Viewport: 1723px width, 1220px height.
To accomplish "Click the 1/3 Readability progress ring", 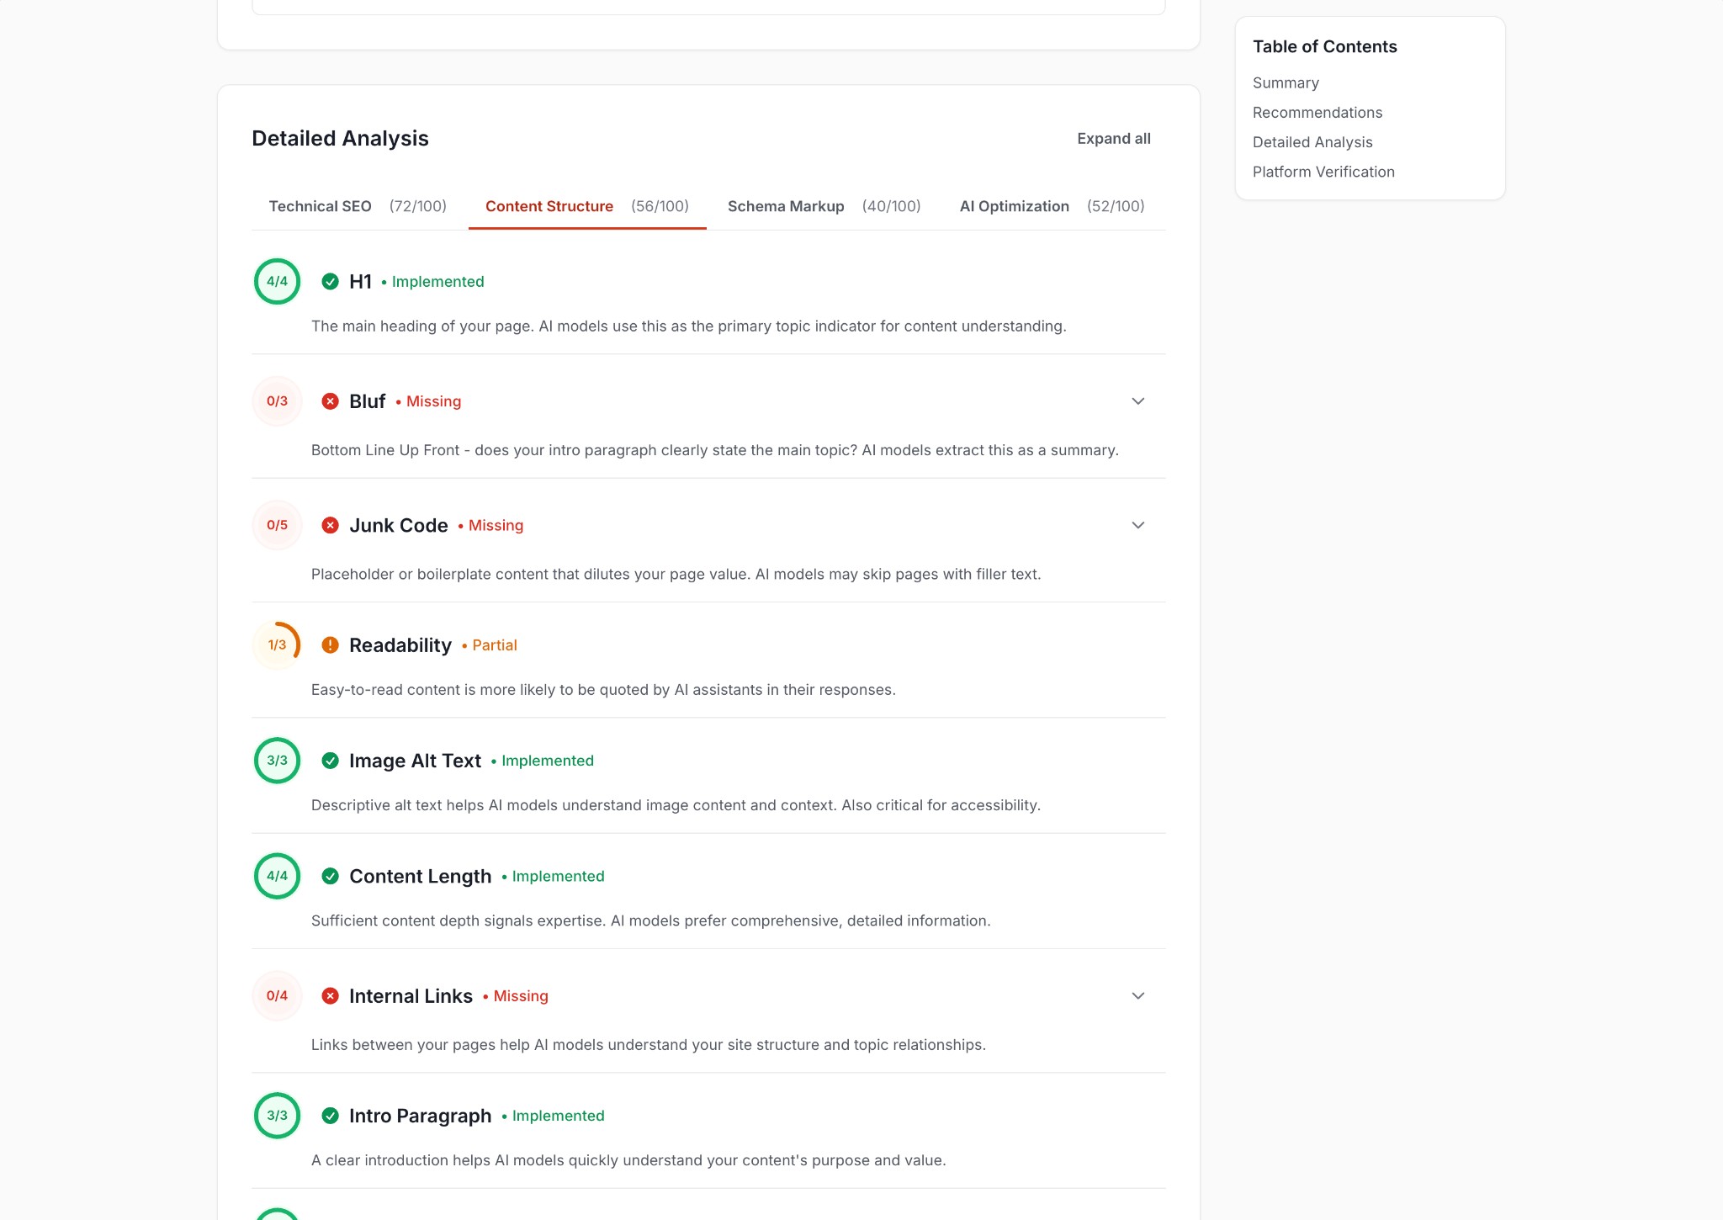I will click(277, 644).
